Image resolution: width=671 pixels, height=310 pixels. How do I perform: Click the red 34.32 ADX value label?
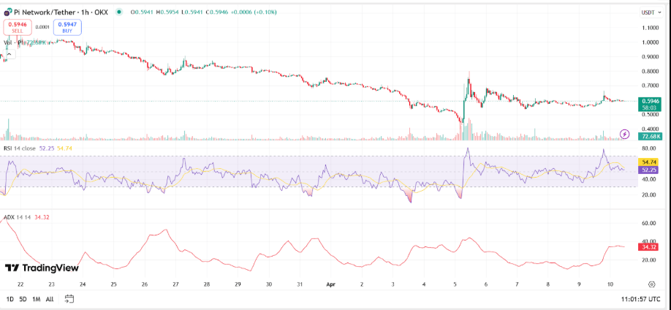click(650, 247)
